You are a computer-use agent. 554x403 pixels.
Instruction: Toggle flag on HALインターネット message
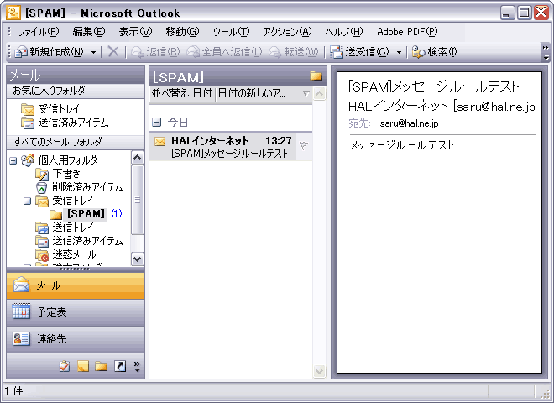304,146
